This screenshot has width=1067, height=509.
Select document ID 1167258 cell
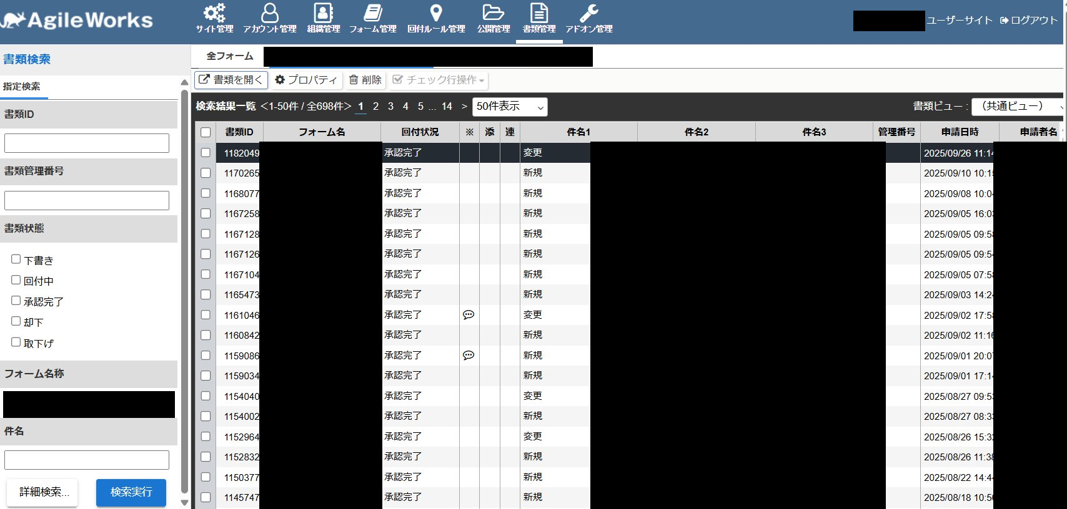pos(241,214)
